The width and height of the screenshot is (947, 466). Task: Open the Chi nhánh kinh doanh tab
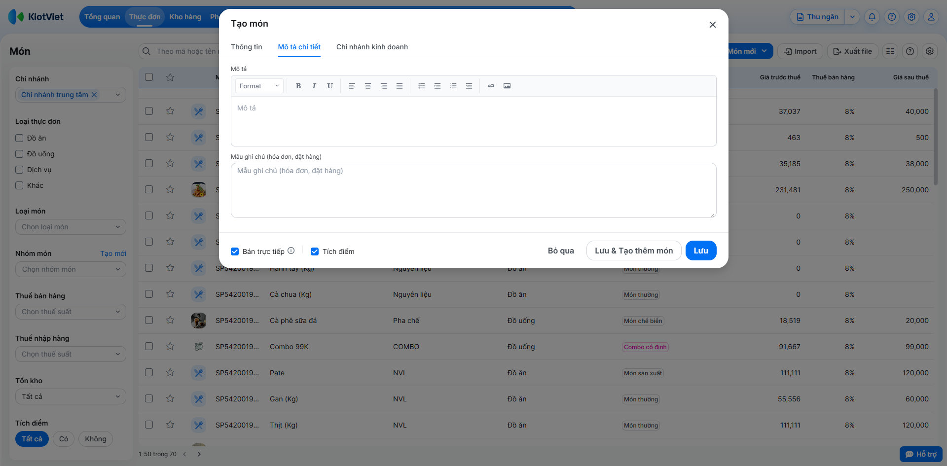click(x=372, y=47)
